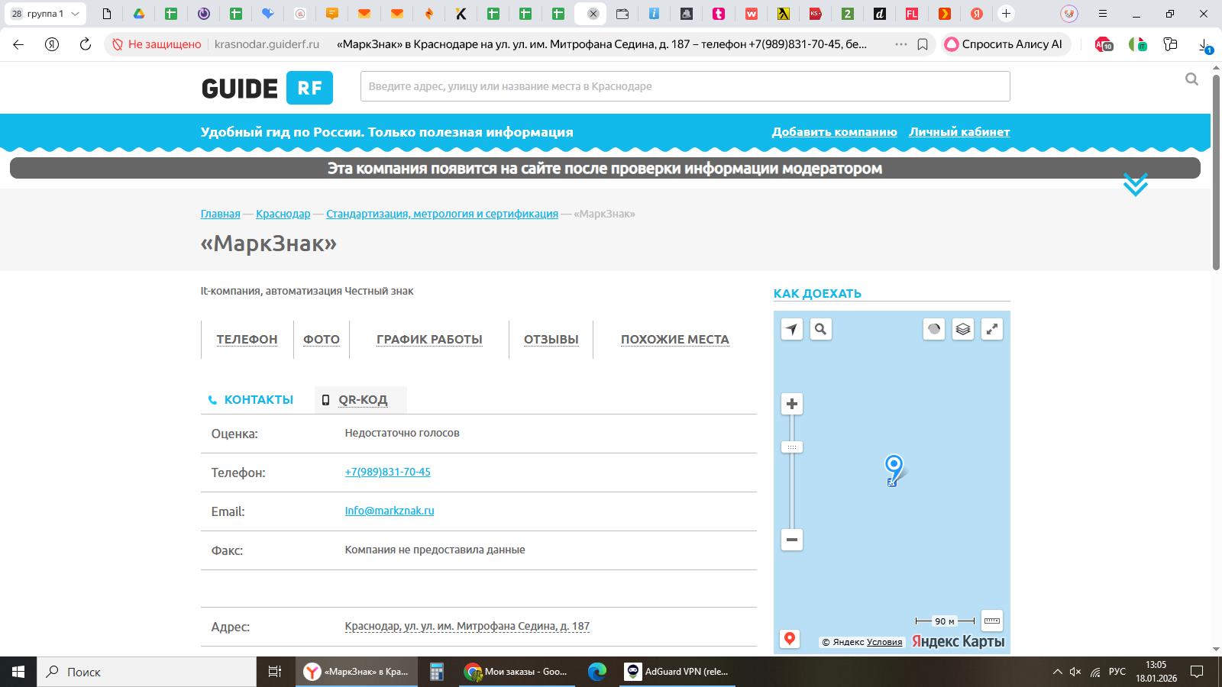Zoom in the map with plus button
The height and width of the screenshot is (687, 1222).
point(792,404)
